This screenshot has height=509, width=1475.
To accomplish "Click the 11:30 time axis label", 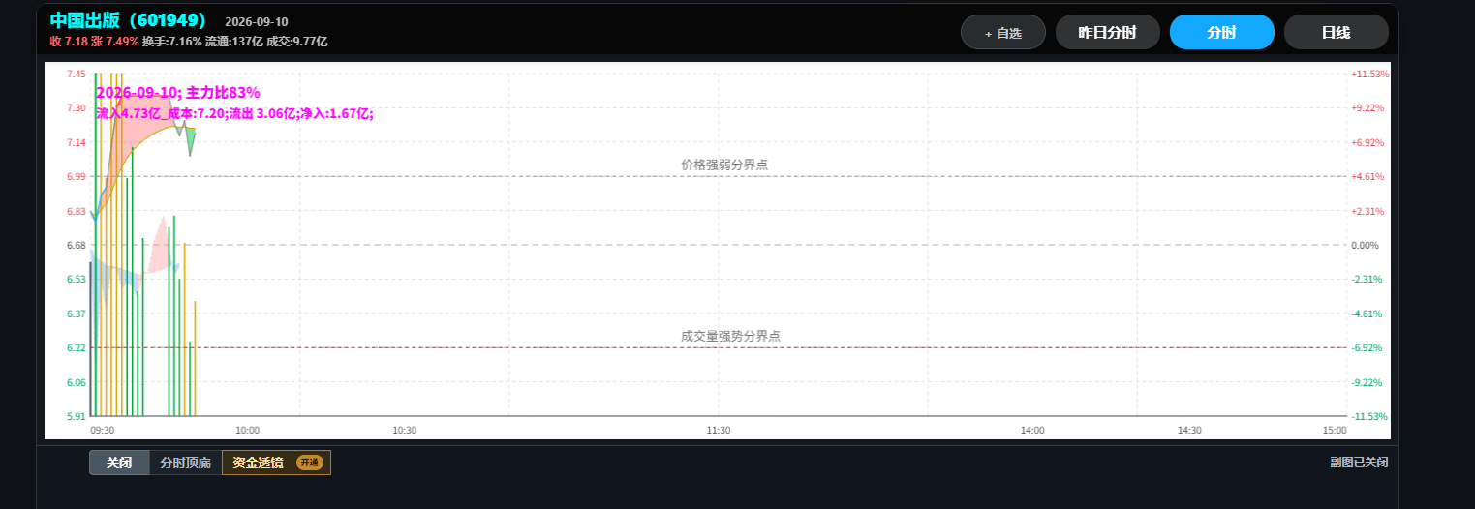I will tap(719, 431).
